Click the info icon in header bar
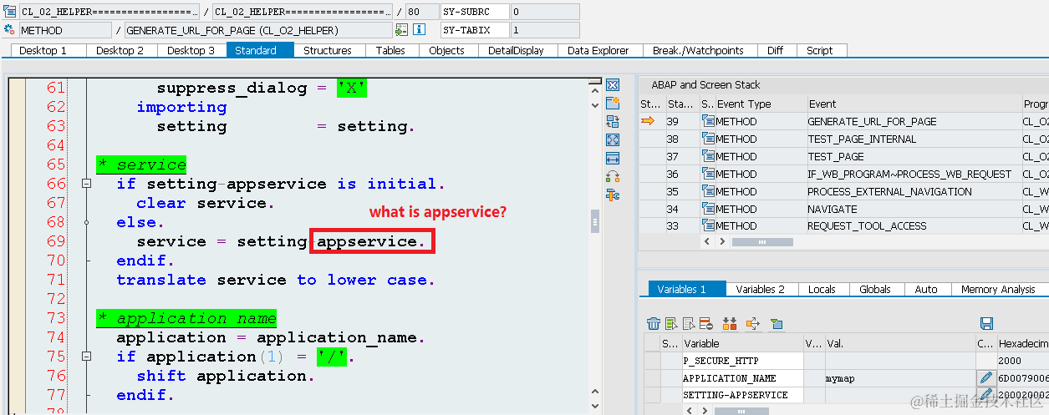 pos(419,30)
